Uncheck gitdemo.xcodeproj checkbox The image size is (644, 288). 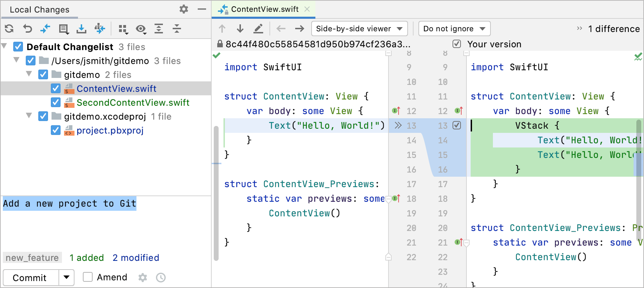(43, 116)
